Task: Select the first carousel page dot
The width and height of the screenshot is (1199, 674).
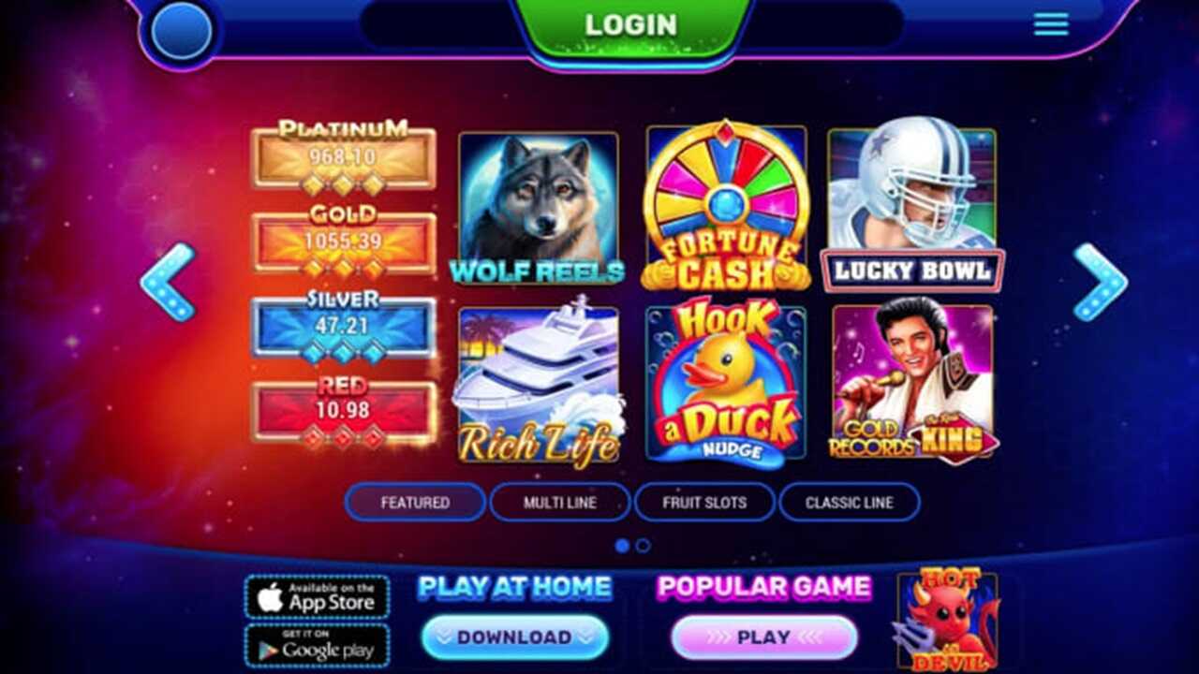Action: click(x=622, y=545)
